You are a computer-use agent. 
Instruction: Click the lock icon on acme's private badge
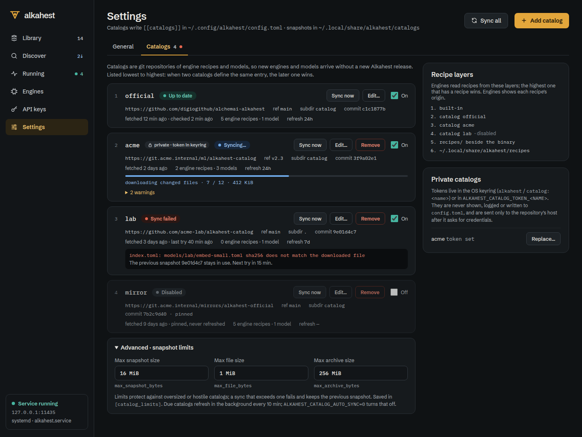tap(150, 145)
